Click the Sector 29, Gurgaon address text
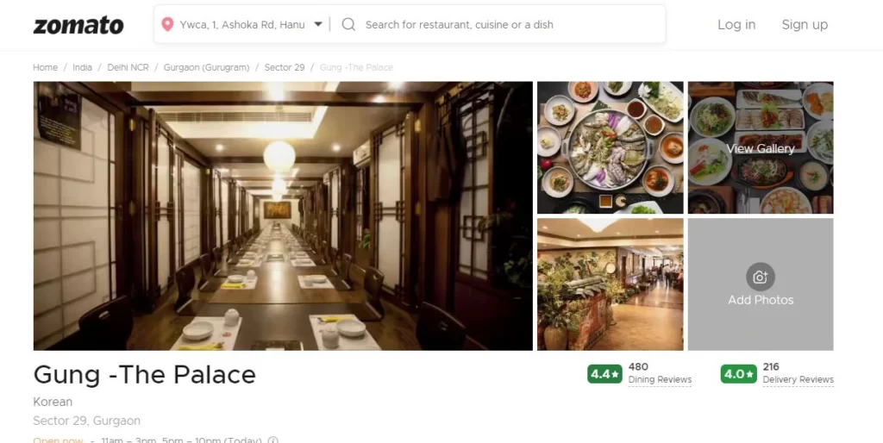 click(87, 421)
